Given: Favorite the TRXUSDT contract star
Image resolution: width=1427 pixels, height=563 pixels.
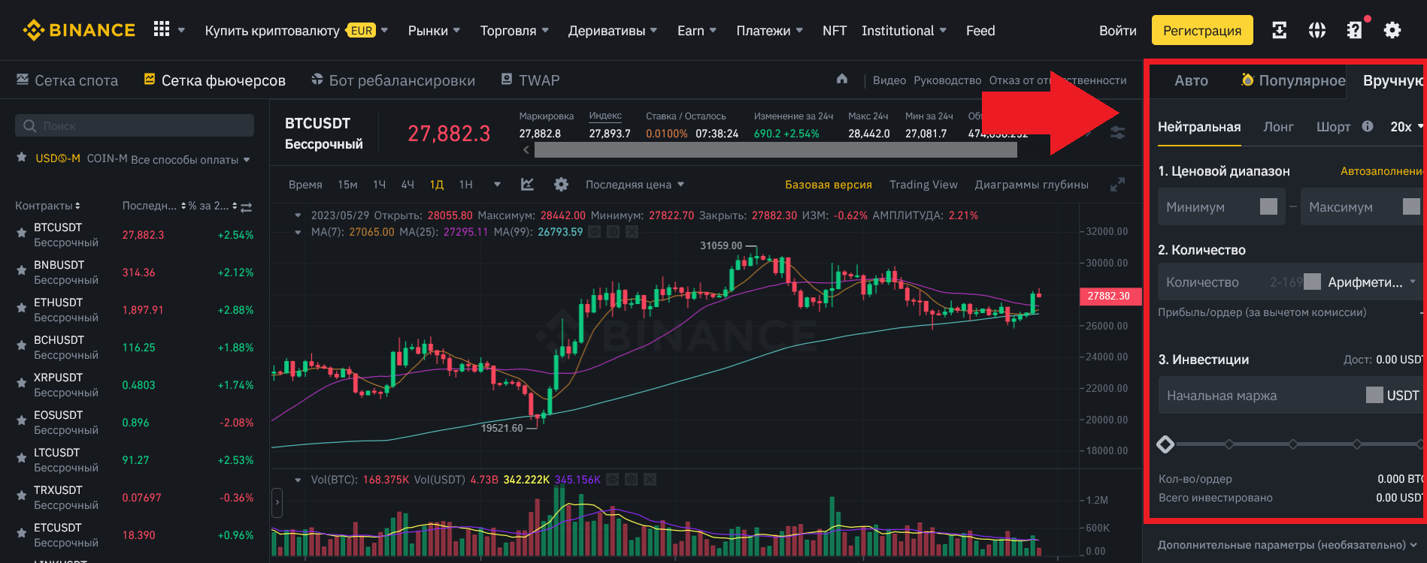Looking at the screenshot, I should tap(22, 496).
